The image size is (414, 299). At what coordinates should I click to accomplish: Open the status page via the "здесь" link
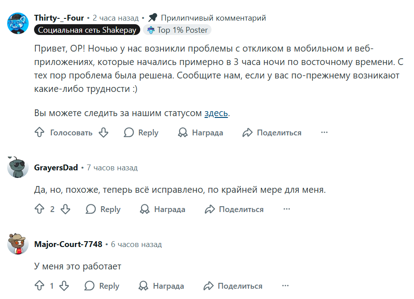[216, 113]
